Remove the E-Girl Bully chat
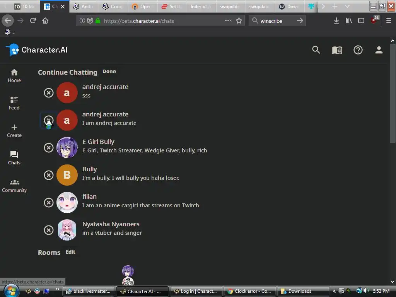 click(x=49, y=147)
